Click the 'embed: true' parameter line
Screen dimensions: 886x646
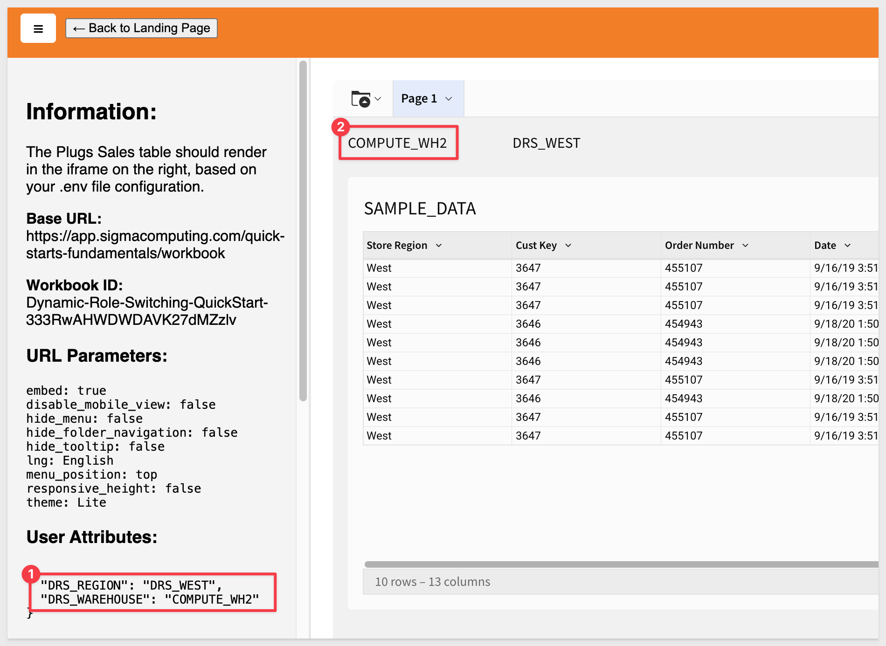[66, 391]
